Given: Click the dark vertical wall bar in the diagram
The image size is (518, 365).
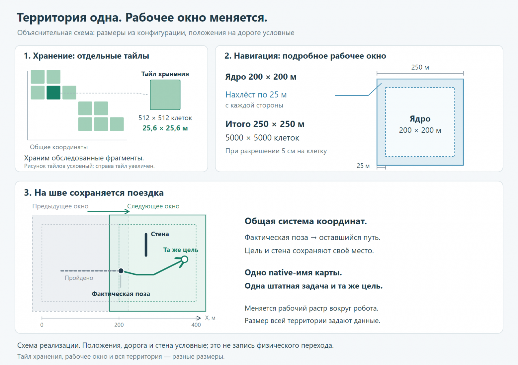Looking at the screenshot, I should click(146, 245).
